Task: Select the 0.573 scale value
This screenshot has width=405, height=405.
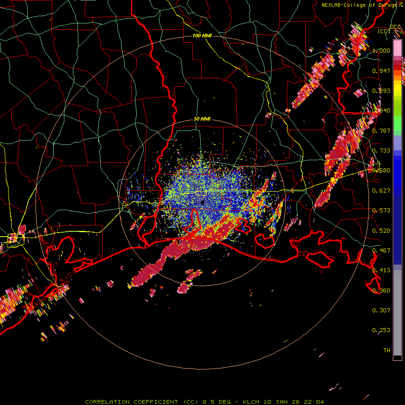Action: pyautogui.click(x=381, y=211)
